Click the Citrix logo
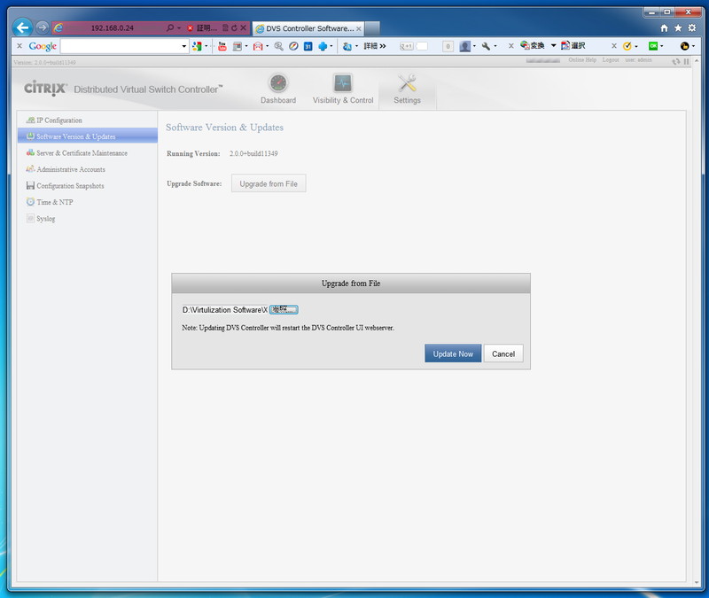The height and width of the screenshot is (598, 709). coord(45,88)
